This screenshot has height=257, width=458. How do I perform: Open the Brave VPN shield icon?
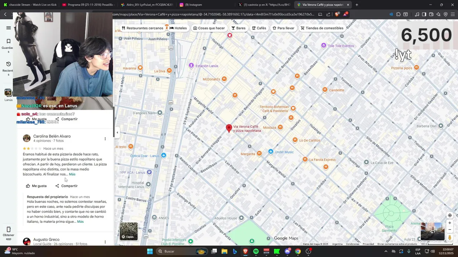click(x=445, y=14)
